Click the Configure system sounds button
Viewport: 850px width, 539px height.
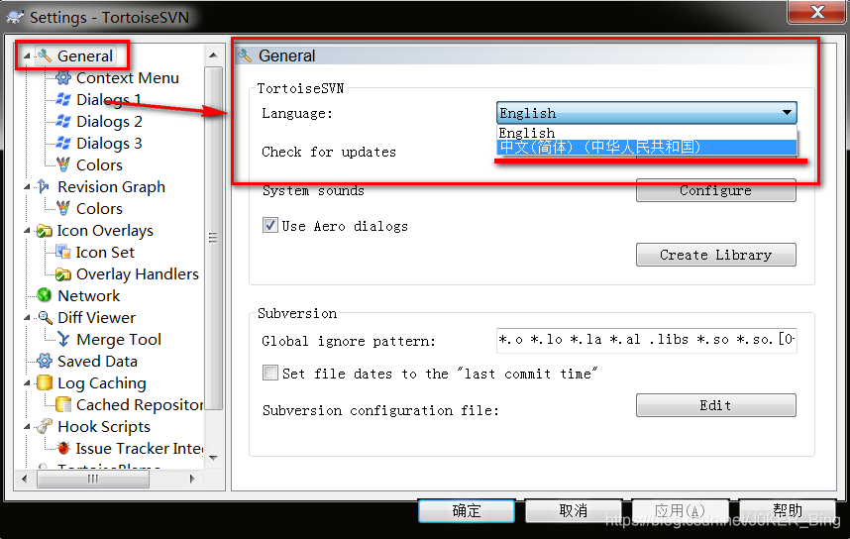point(715,190)
